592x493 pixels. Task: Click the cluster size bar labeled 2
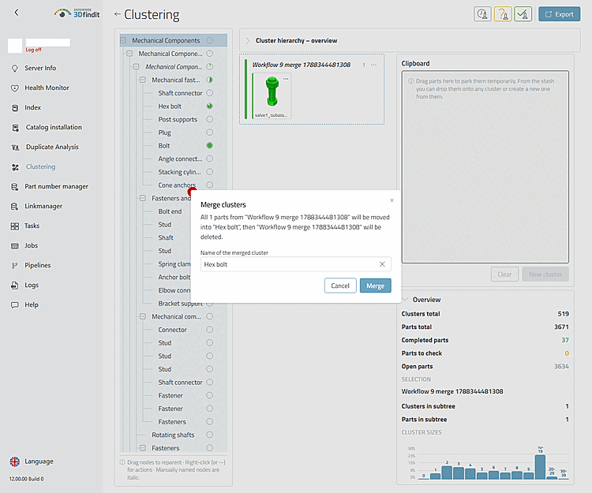(447, 472)
